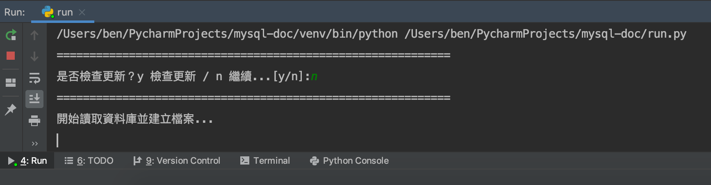Open the Terminal tool window
This screenshot has width=711, height=185.
(265, 161)
